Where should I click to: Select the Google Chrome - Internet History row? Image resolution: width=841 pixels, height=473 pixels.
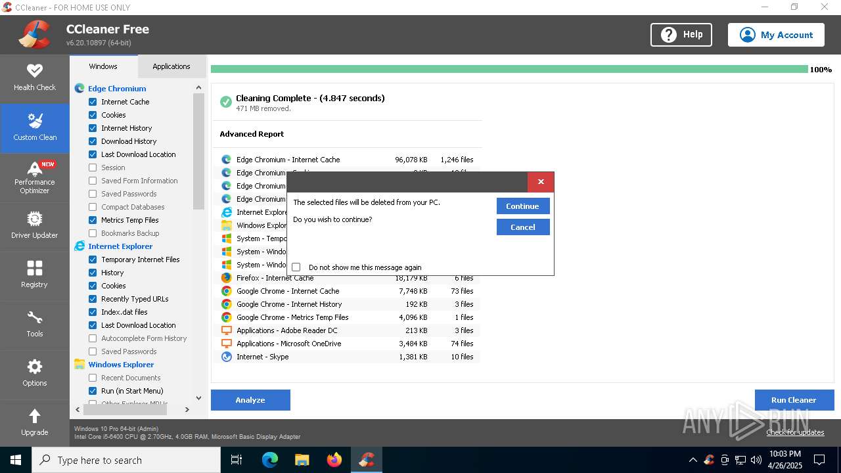pos(347,304)
